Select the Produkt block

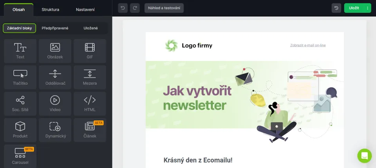tap(20, 130)
